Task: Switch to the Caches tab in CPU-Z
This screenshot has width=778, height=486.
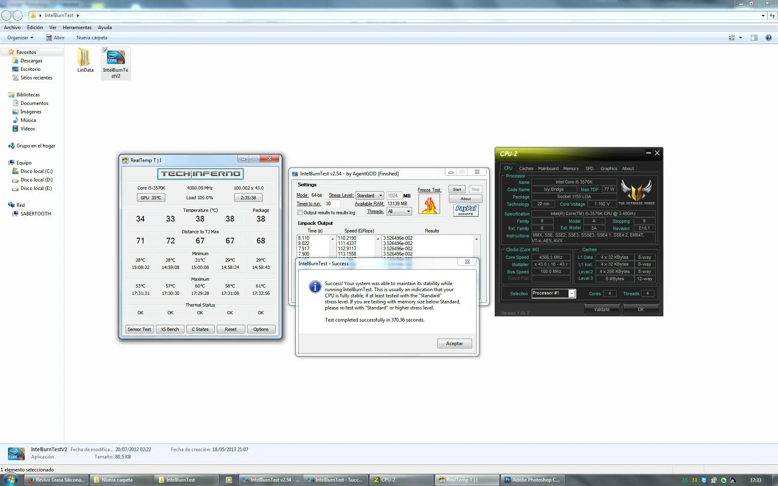Action: pyautogui.click(x=526, y=168)
